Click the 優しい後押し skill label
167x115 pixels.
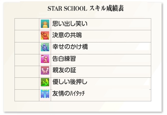point(70,82)
